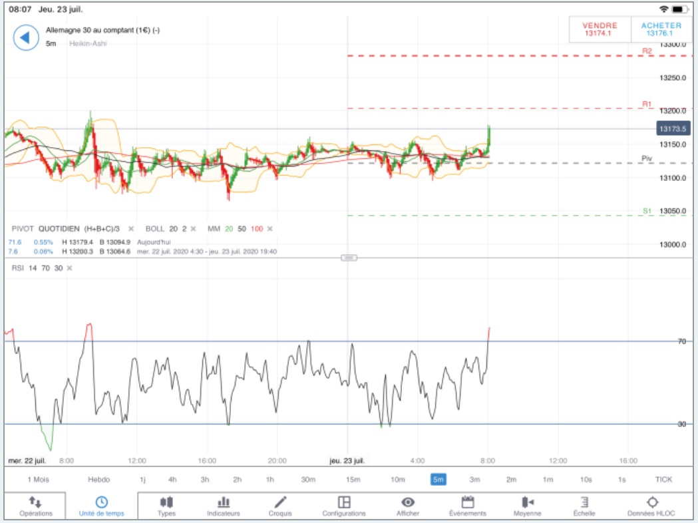Click the RSI indicator label
The height and width of the screenshot is (523, 698).
18,268
